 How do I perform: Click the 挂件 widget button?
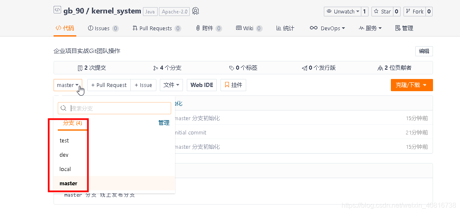coord(233,85)
